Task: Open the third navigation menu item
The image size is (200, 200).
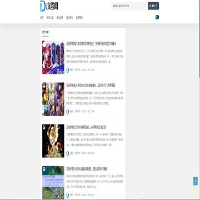Action: tap(60, 18)
